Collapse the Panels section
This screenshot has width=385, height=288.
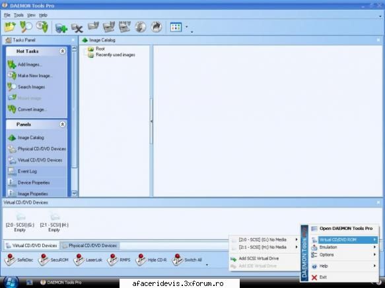coord(62,125)
